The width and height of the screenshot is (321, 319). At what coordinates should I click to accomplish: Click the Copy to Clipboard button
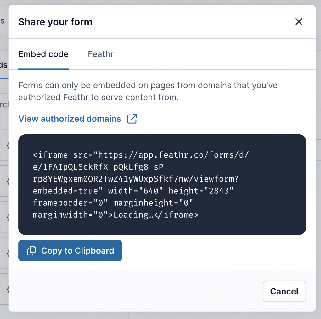click(70, 250)
